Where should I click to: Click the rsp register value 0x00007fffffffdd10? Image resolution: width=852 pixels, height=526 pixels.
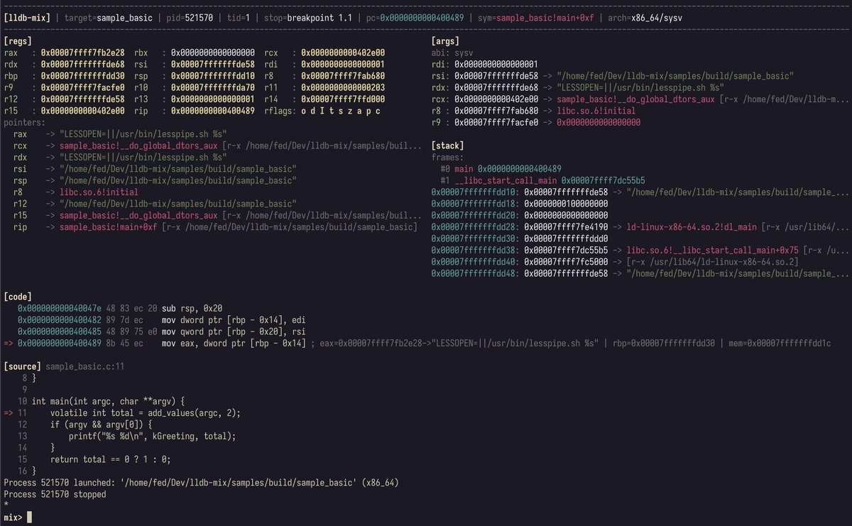tap(213, 76)
